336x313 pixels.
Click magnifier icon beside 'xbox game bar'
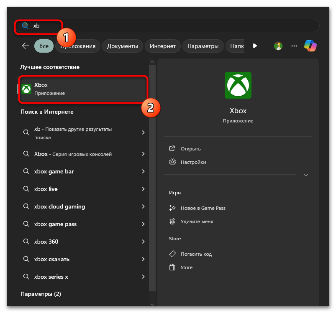click(x=26, y=171)
